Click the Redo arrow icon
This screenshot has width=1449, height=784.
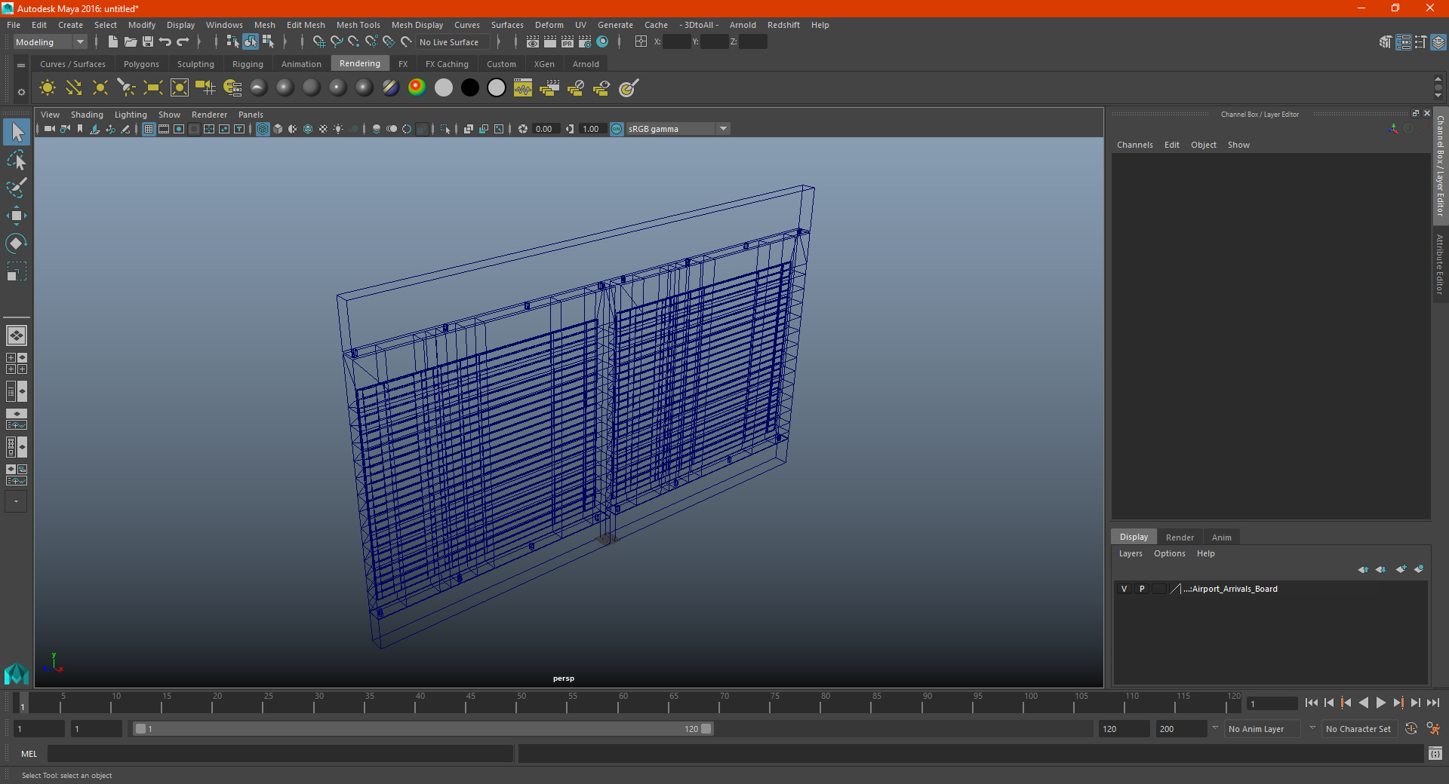tap(183, 42)
